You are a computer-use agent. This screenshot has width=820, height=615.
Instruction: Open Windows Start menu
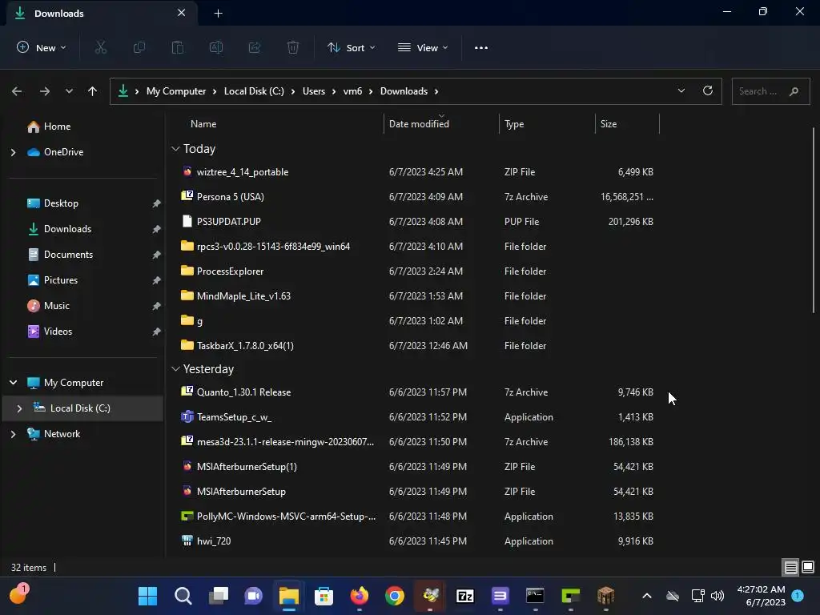pos(147,596)
